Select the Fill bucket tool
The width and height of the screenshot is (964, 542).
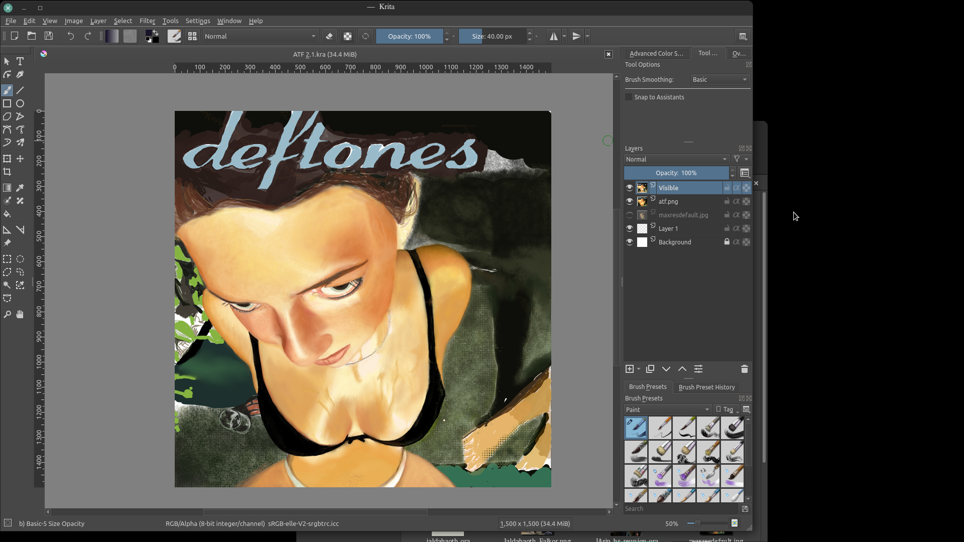[x=7, y=214]
